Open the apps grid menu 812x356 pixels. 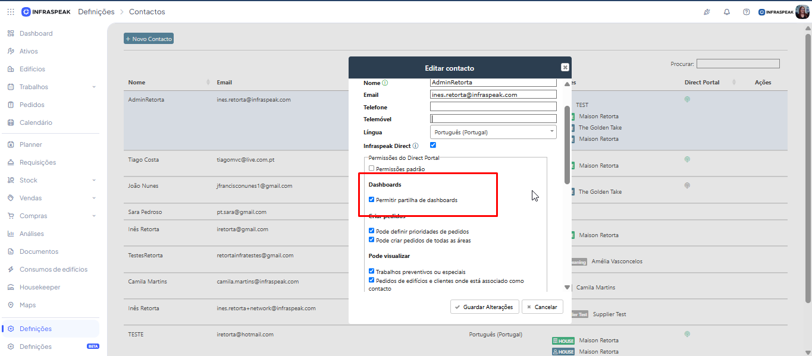11,12
